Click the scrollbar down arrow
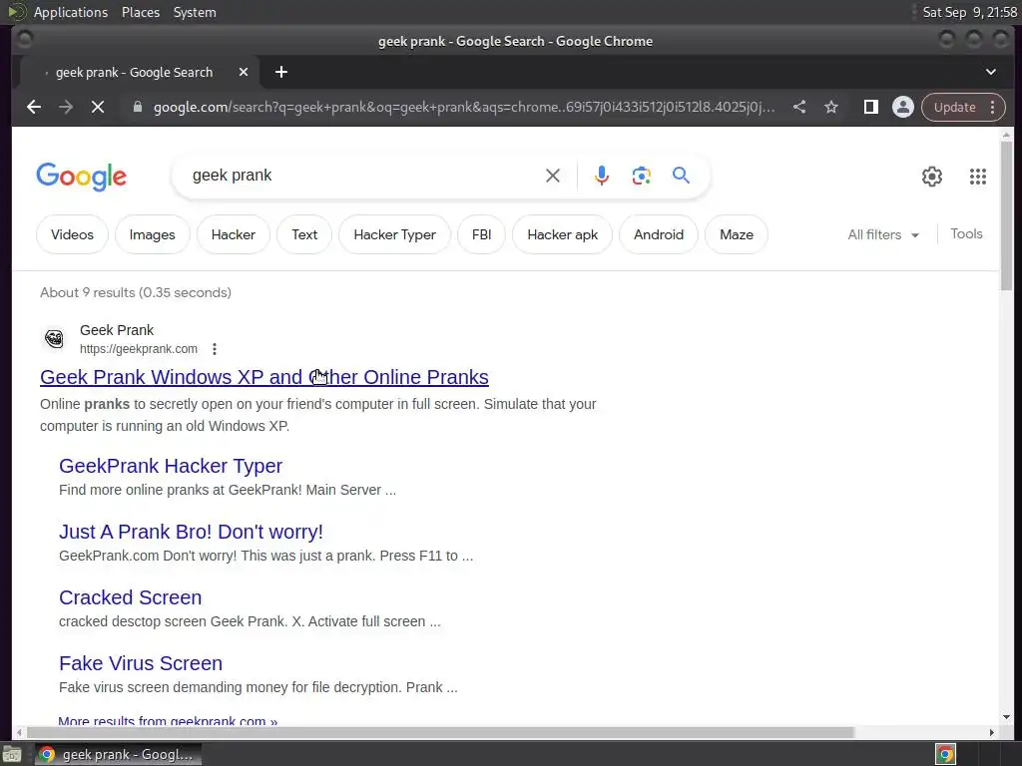 [1006, 717]
